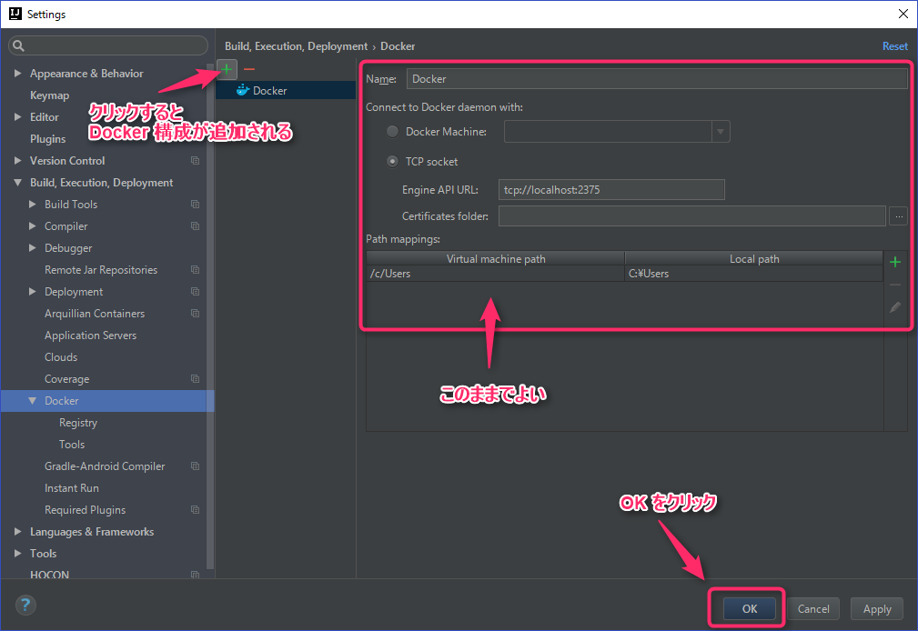Click the Cancel button
This screenshot has width=918, height=631.
click(813, 609)
